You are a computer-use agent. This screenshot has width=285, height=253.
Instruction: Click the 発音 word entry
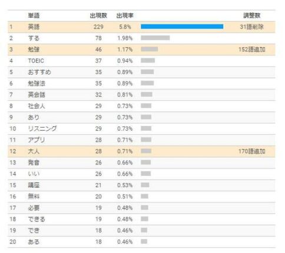[34, 162]
